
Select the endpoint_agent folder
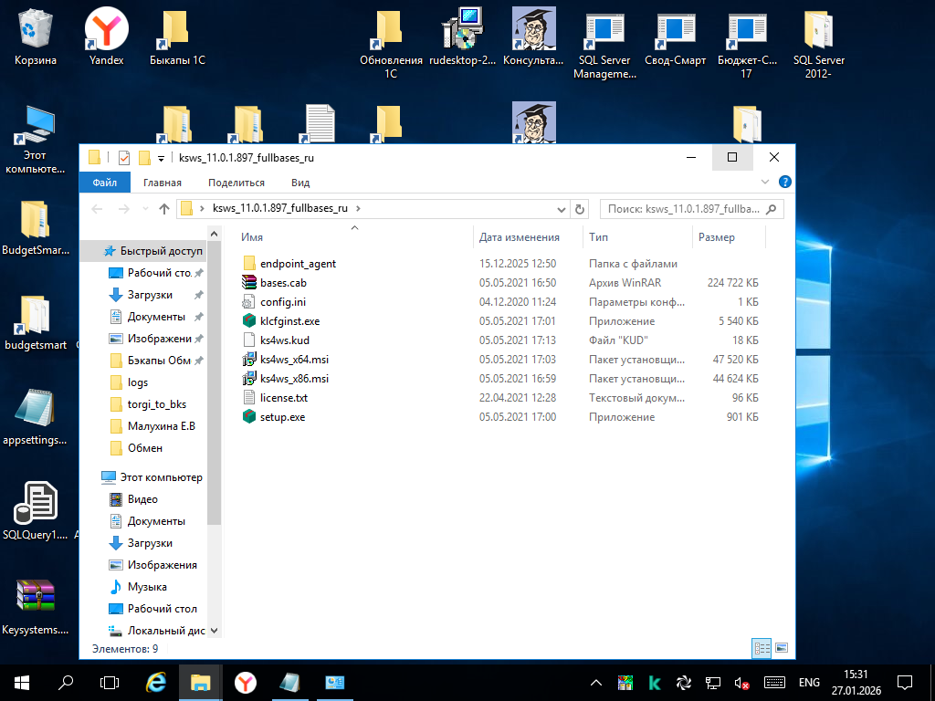[297, 264]
